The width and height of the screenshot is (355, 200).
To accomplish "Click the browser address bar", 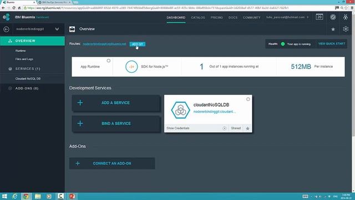I will [179, 8].
